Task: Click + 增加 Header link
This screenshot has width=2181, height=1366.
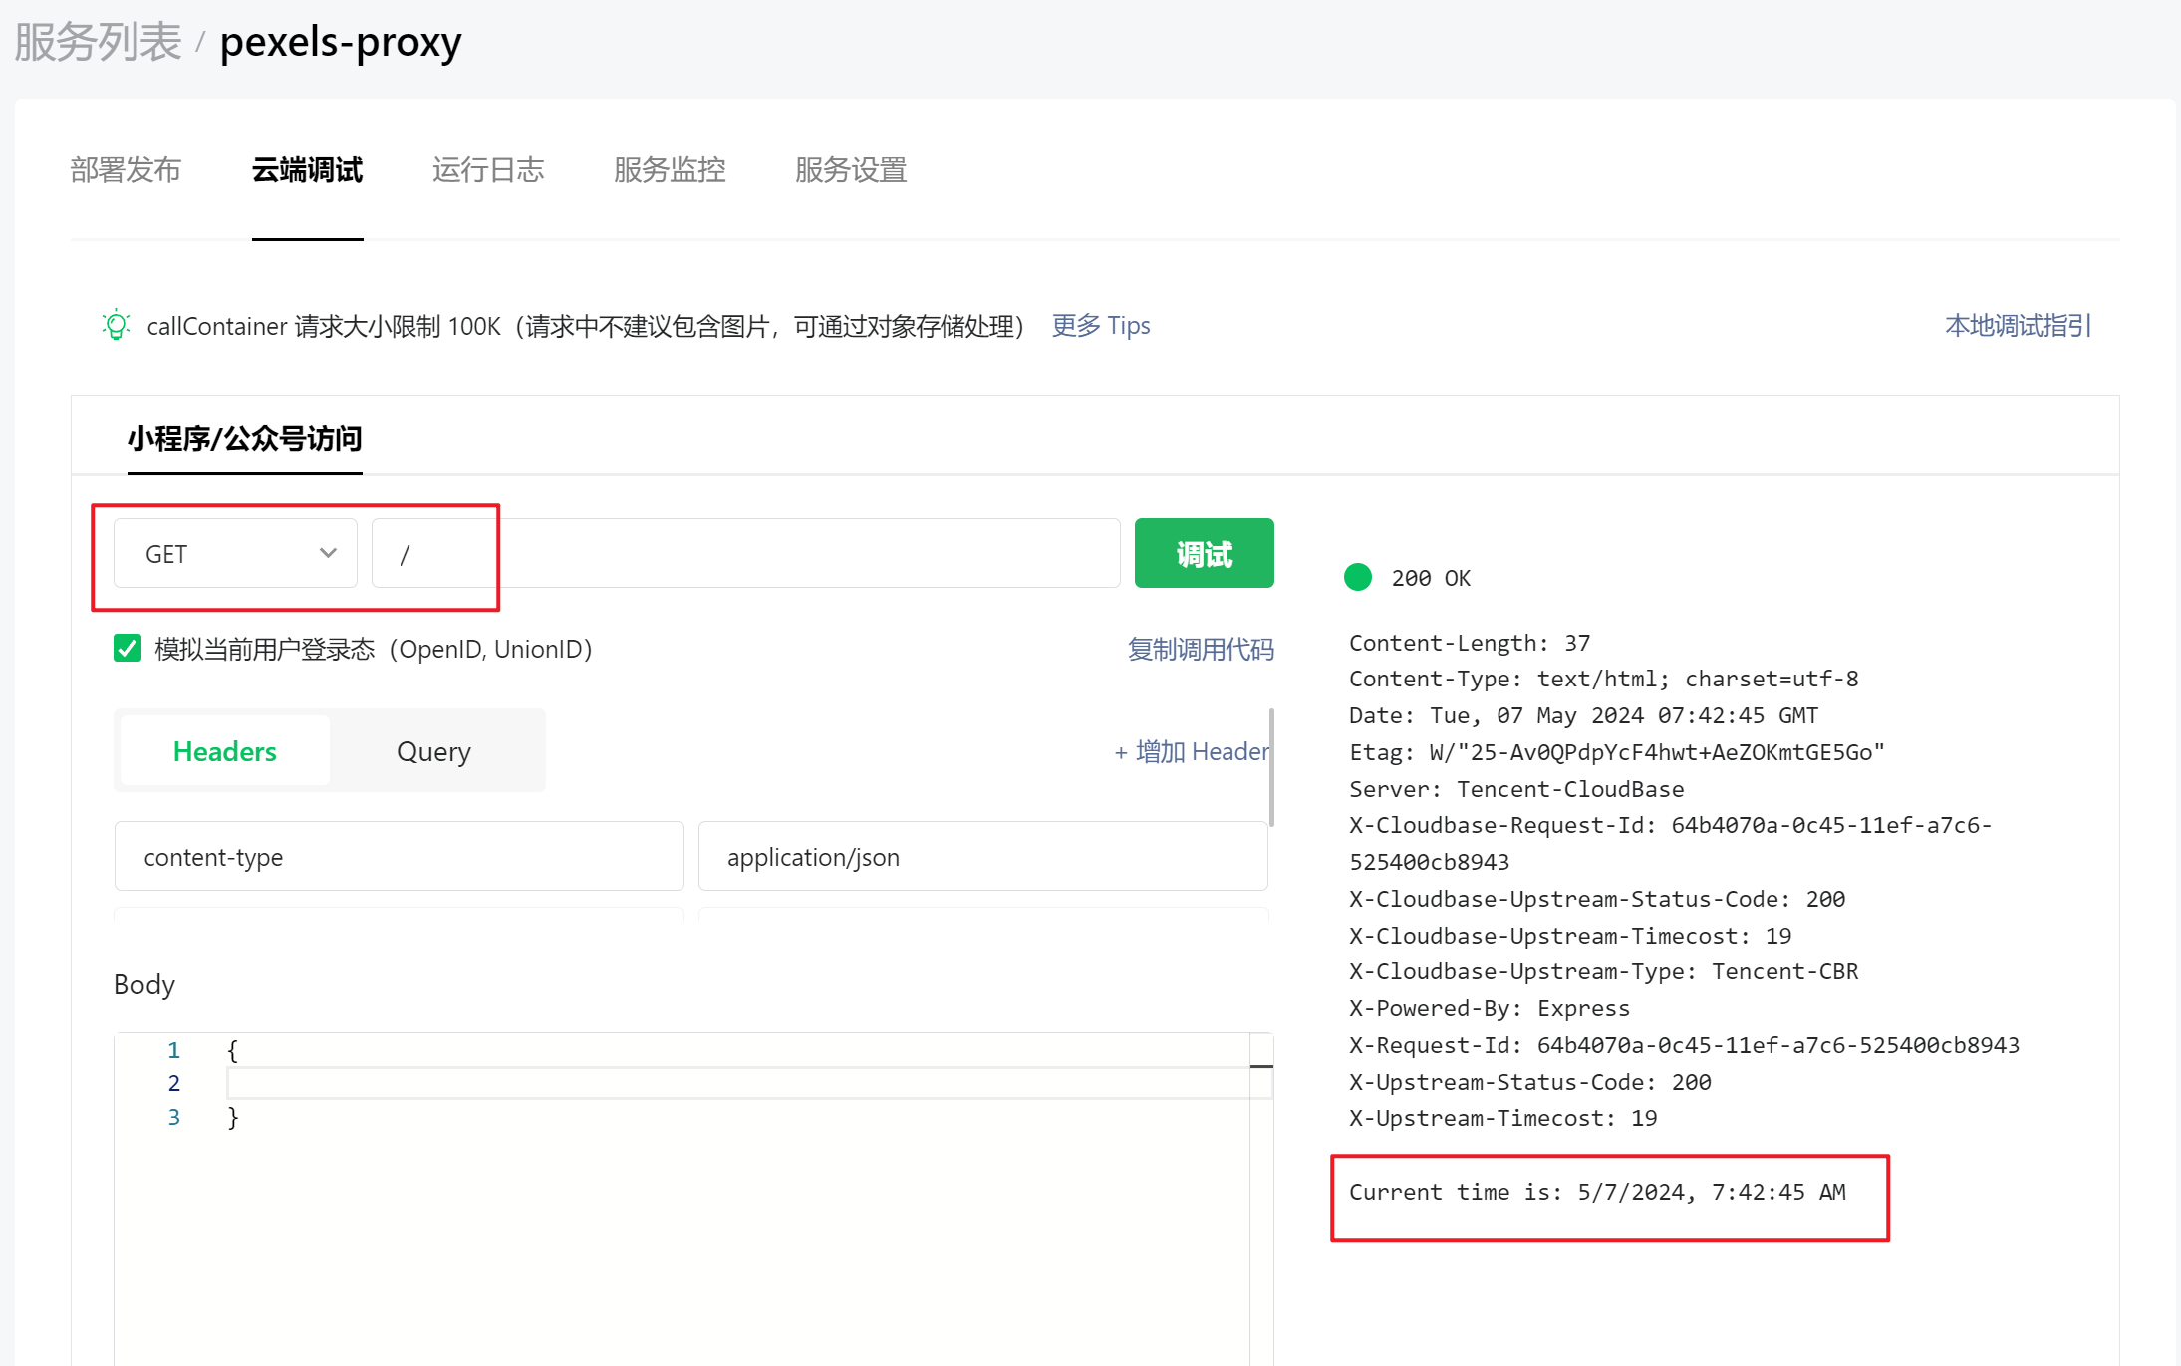Action: click(x=1191, y=751)
